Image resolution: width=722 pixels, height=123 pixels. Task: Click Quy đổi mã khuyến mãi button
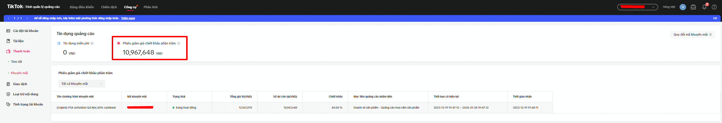692,34
